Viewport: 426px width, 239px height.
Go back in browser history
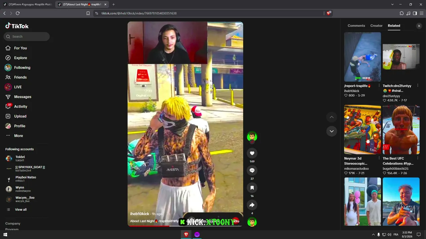point(4,13)
